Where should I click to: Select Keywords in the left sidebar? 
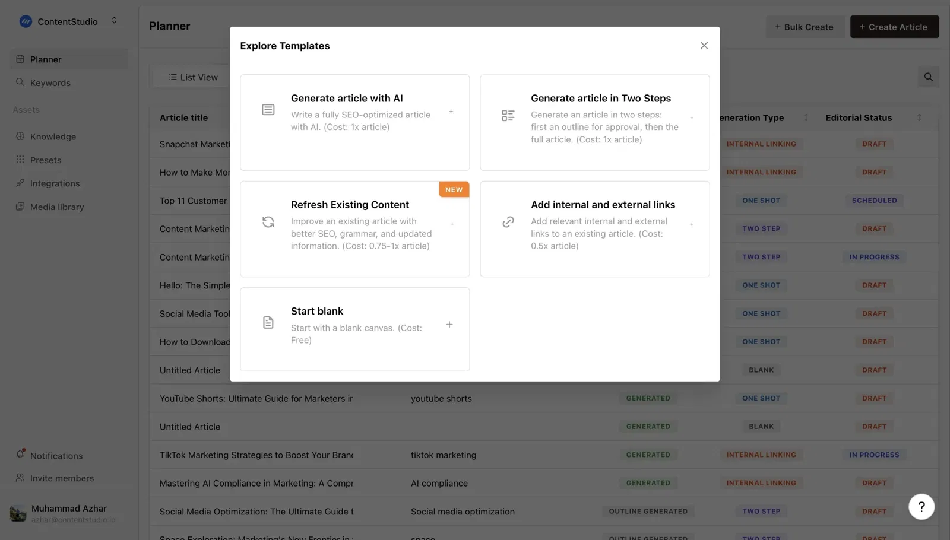[50, 82]
